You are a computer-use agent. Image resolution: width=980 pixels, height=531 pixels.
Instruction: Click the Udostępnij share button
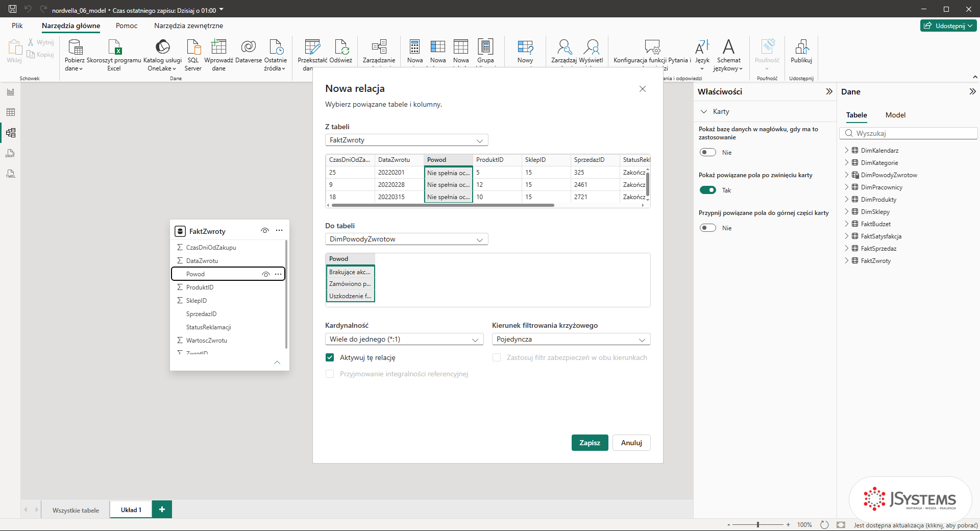(x=948, y=26)
